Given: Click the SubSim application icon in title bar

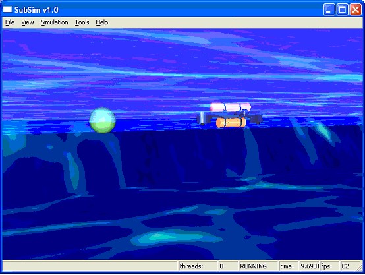Looking at the screenshot, I should point(7,9).
